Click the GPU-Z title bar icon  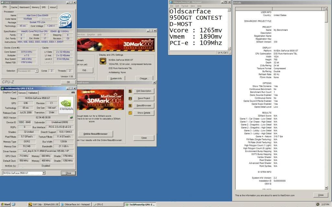(x=3, y=89)
